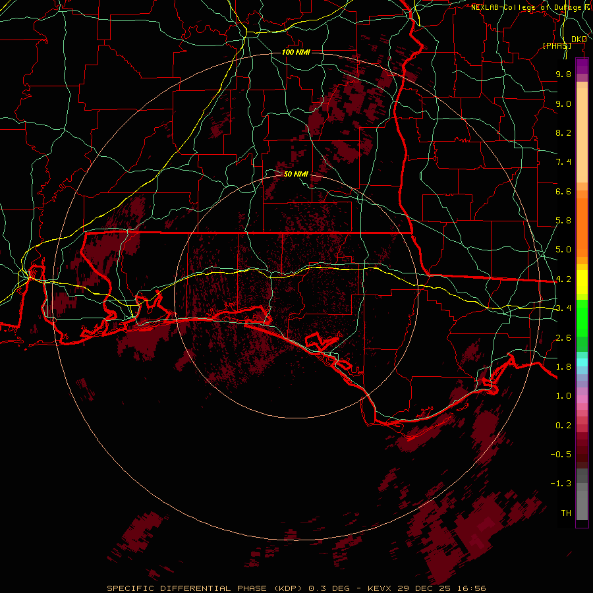Image resolution: width=593 pixels, height=593 pixels.
Task: Click the 0.3 DEG elevation angle text
Action: [x=329, y=588]
